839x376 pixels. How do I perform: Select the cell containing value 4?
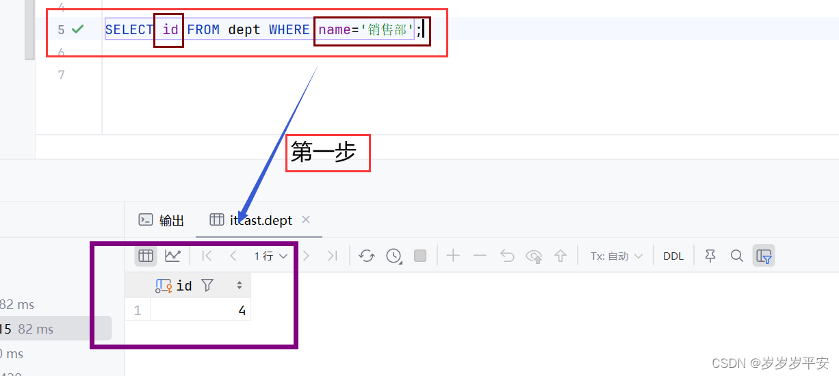[200, 310]
